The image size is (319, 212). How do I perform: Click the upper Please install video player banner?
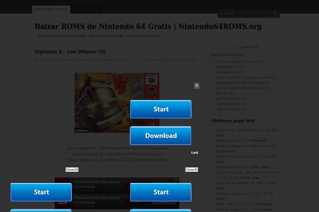pos(117,185)
